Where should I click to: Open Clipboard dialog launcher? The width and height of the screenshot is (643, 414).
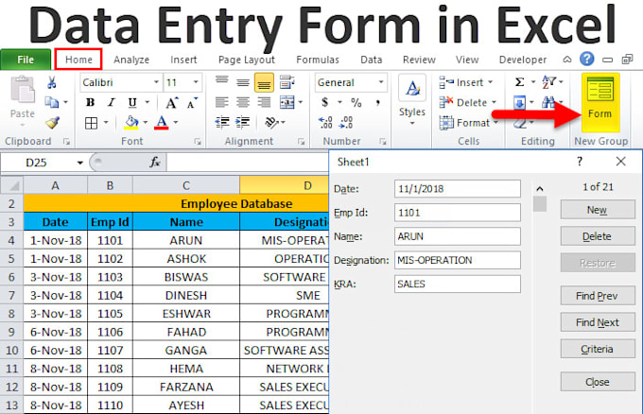pos(66,142)
